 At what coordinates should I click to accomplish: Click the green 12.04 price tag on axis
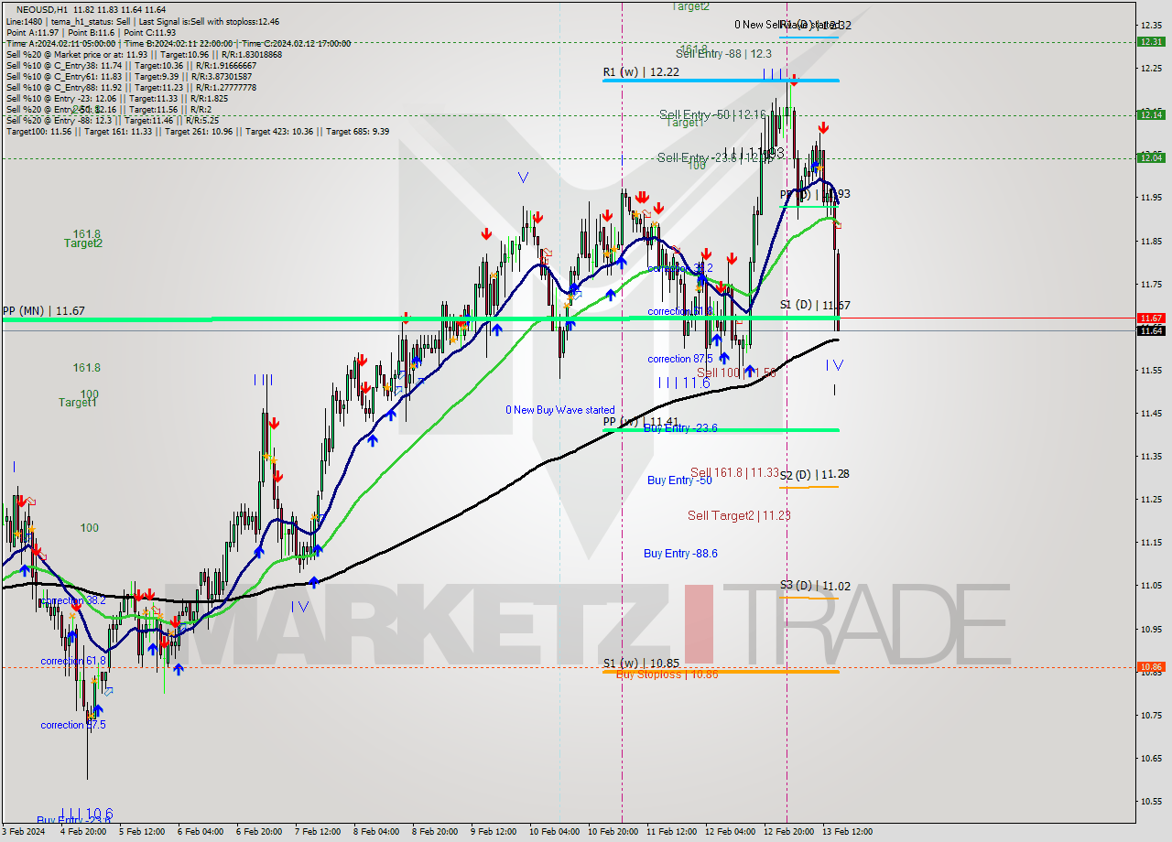click(x=1151, y=157)
